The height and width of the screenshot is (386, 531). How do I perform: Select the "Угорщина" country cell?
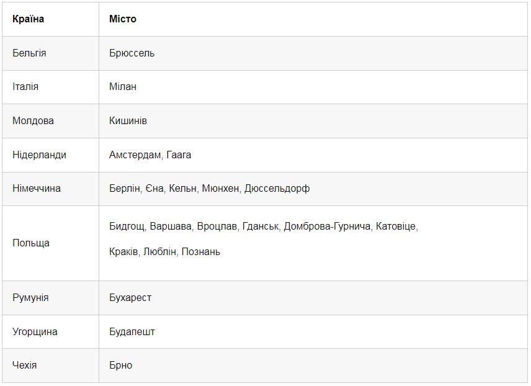click(x=35, y=332)
